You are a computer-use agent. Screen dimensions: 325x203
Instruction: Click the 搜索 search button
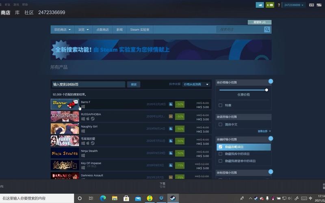134,84
